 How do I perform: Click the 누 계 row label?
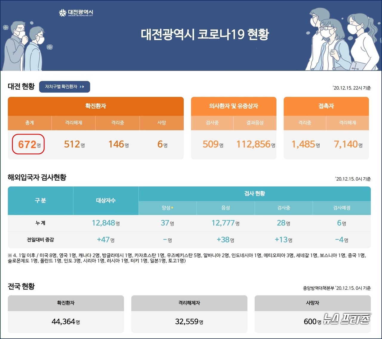pyautogui.click(x=40, y=223)
